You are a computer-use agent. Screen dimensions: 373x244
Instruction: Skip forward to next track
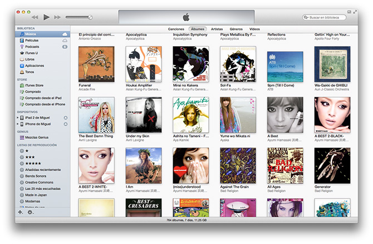[x=57, y=17]
